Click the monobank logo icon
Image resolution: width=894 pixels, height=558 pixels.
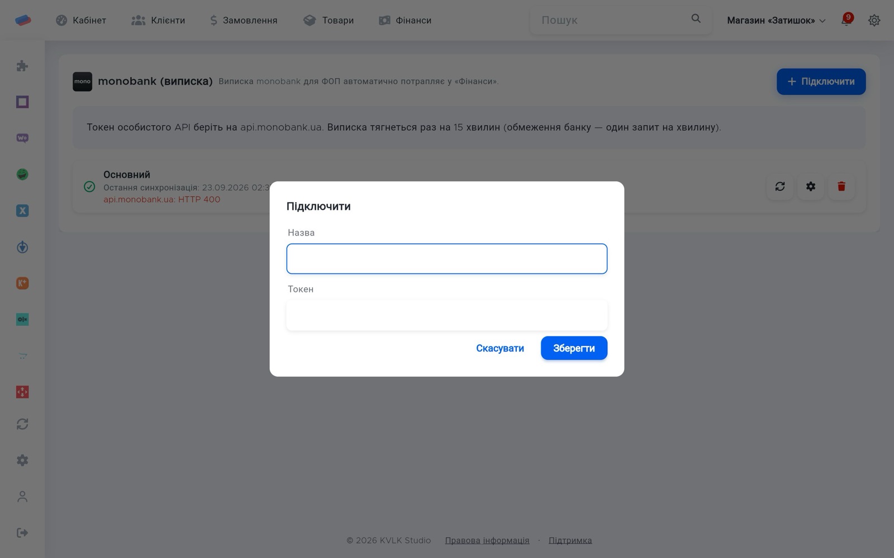82,81
